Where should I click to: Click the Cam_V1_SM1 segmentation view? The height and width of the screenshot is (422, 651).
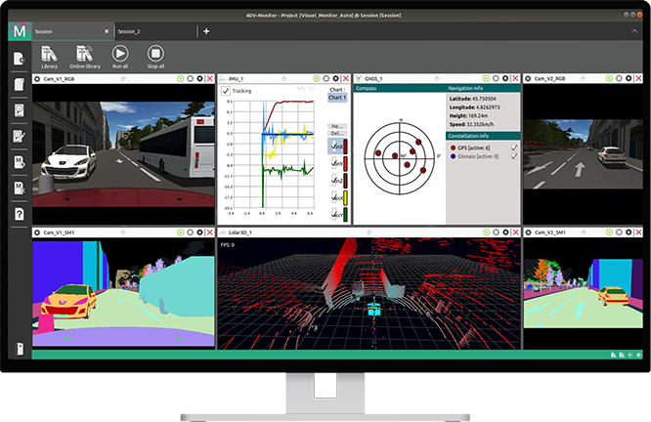(122, 293)
